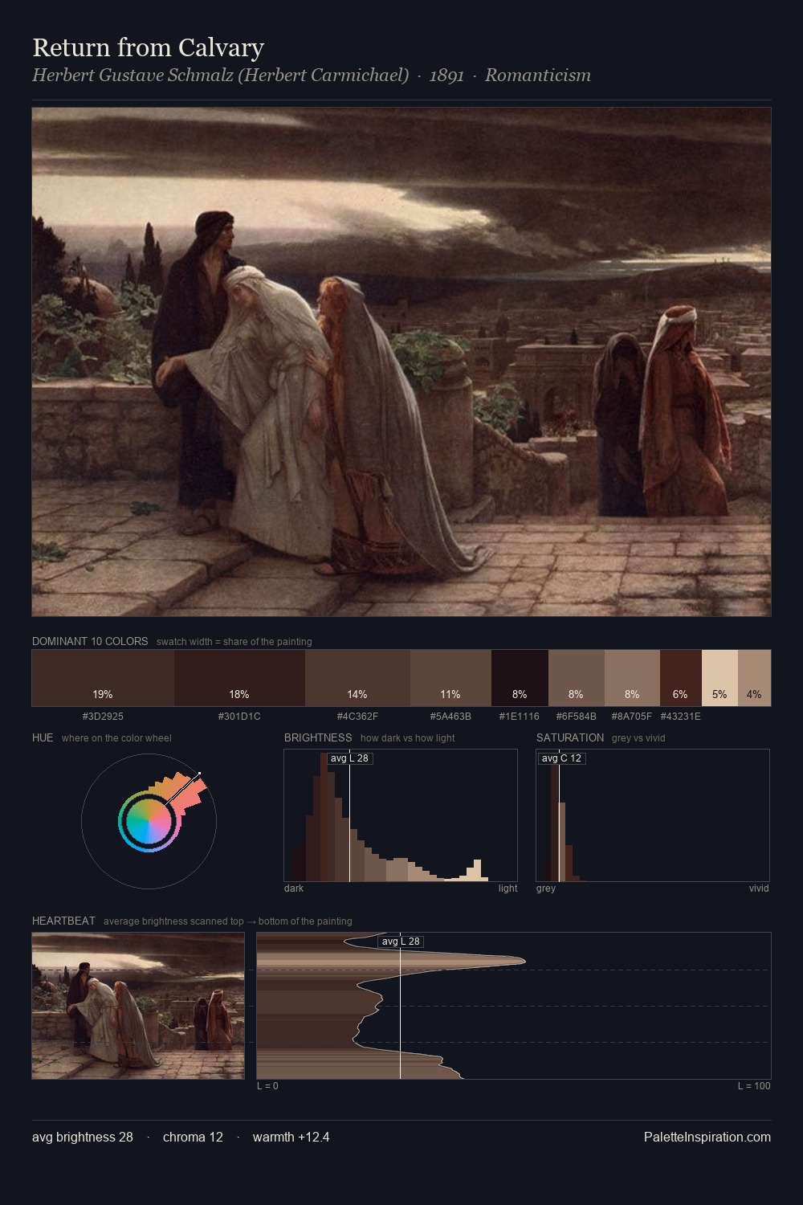Click 'swatch width = share of the painting' caption

click(x=234, y=641)
